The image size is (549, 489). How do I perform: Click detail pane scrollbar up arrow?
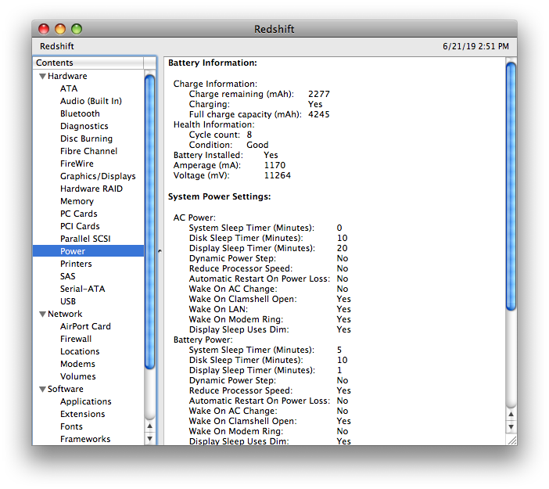pyautogui.click(x=511, y=415)
